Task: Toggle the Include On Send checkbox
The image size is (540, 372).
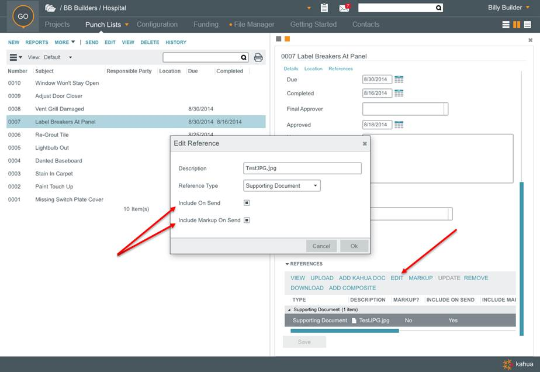Action: tap(247, 203)
